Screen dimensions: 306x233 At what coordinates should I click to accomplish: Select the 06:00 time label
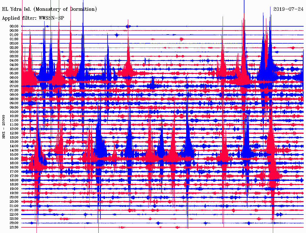click(14, 78)
